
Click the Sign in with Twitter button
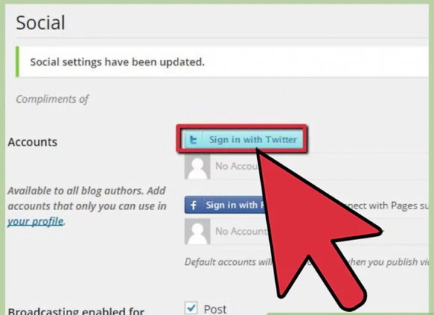(243, 139)
